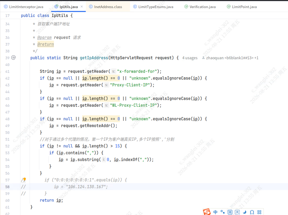Click the "Proxy-Client-IP" string literal
This screenshot has width=288, height=215.
point(130,85)
